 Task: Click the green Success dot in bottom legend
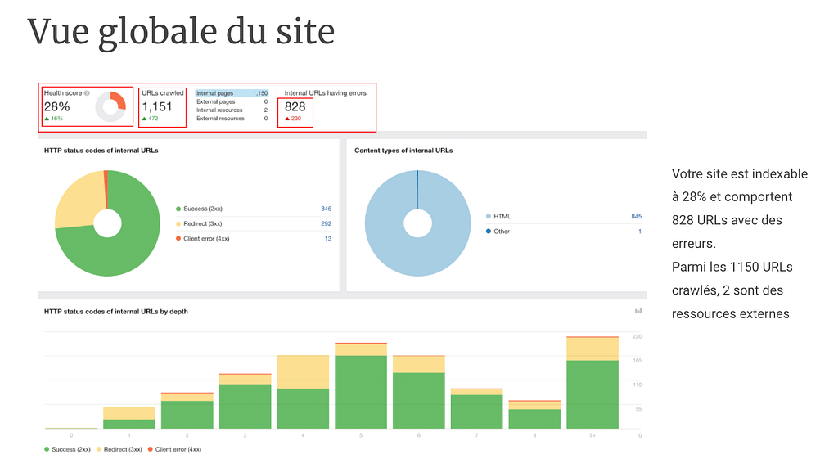coord(47,449)
